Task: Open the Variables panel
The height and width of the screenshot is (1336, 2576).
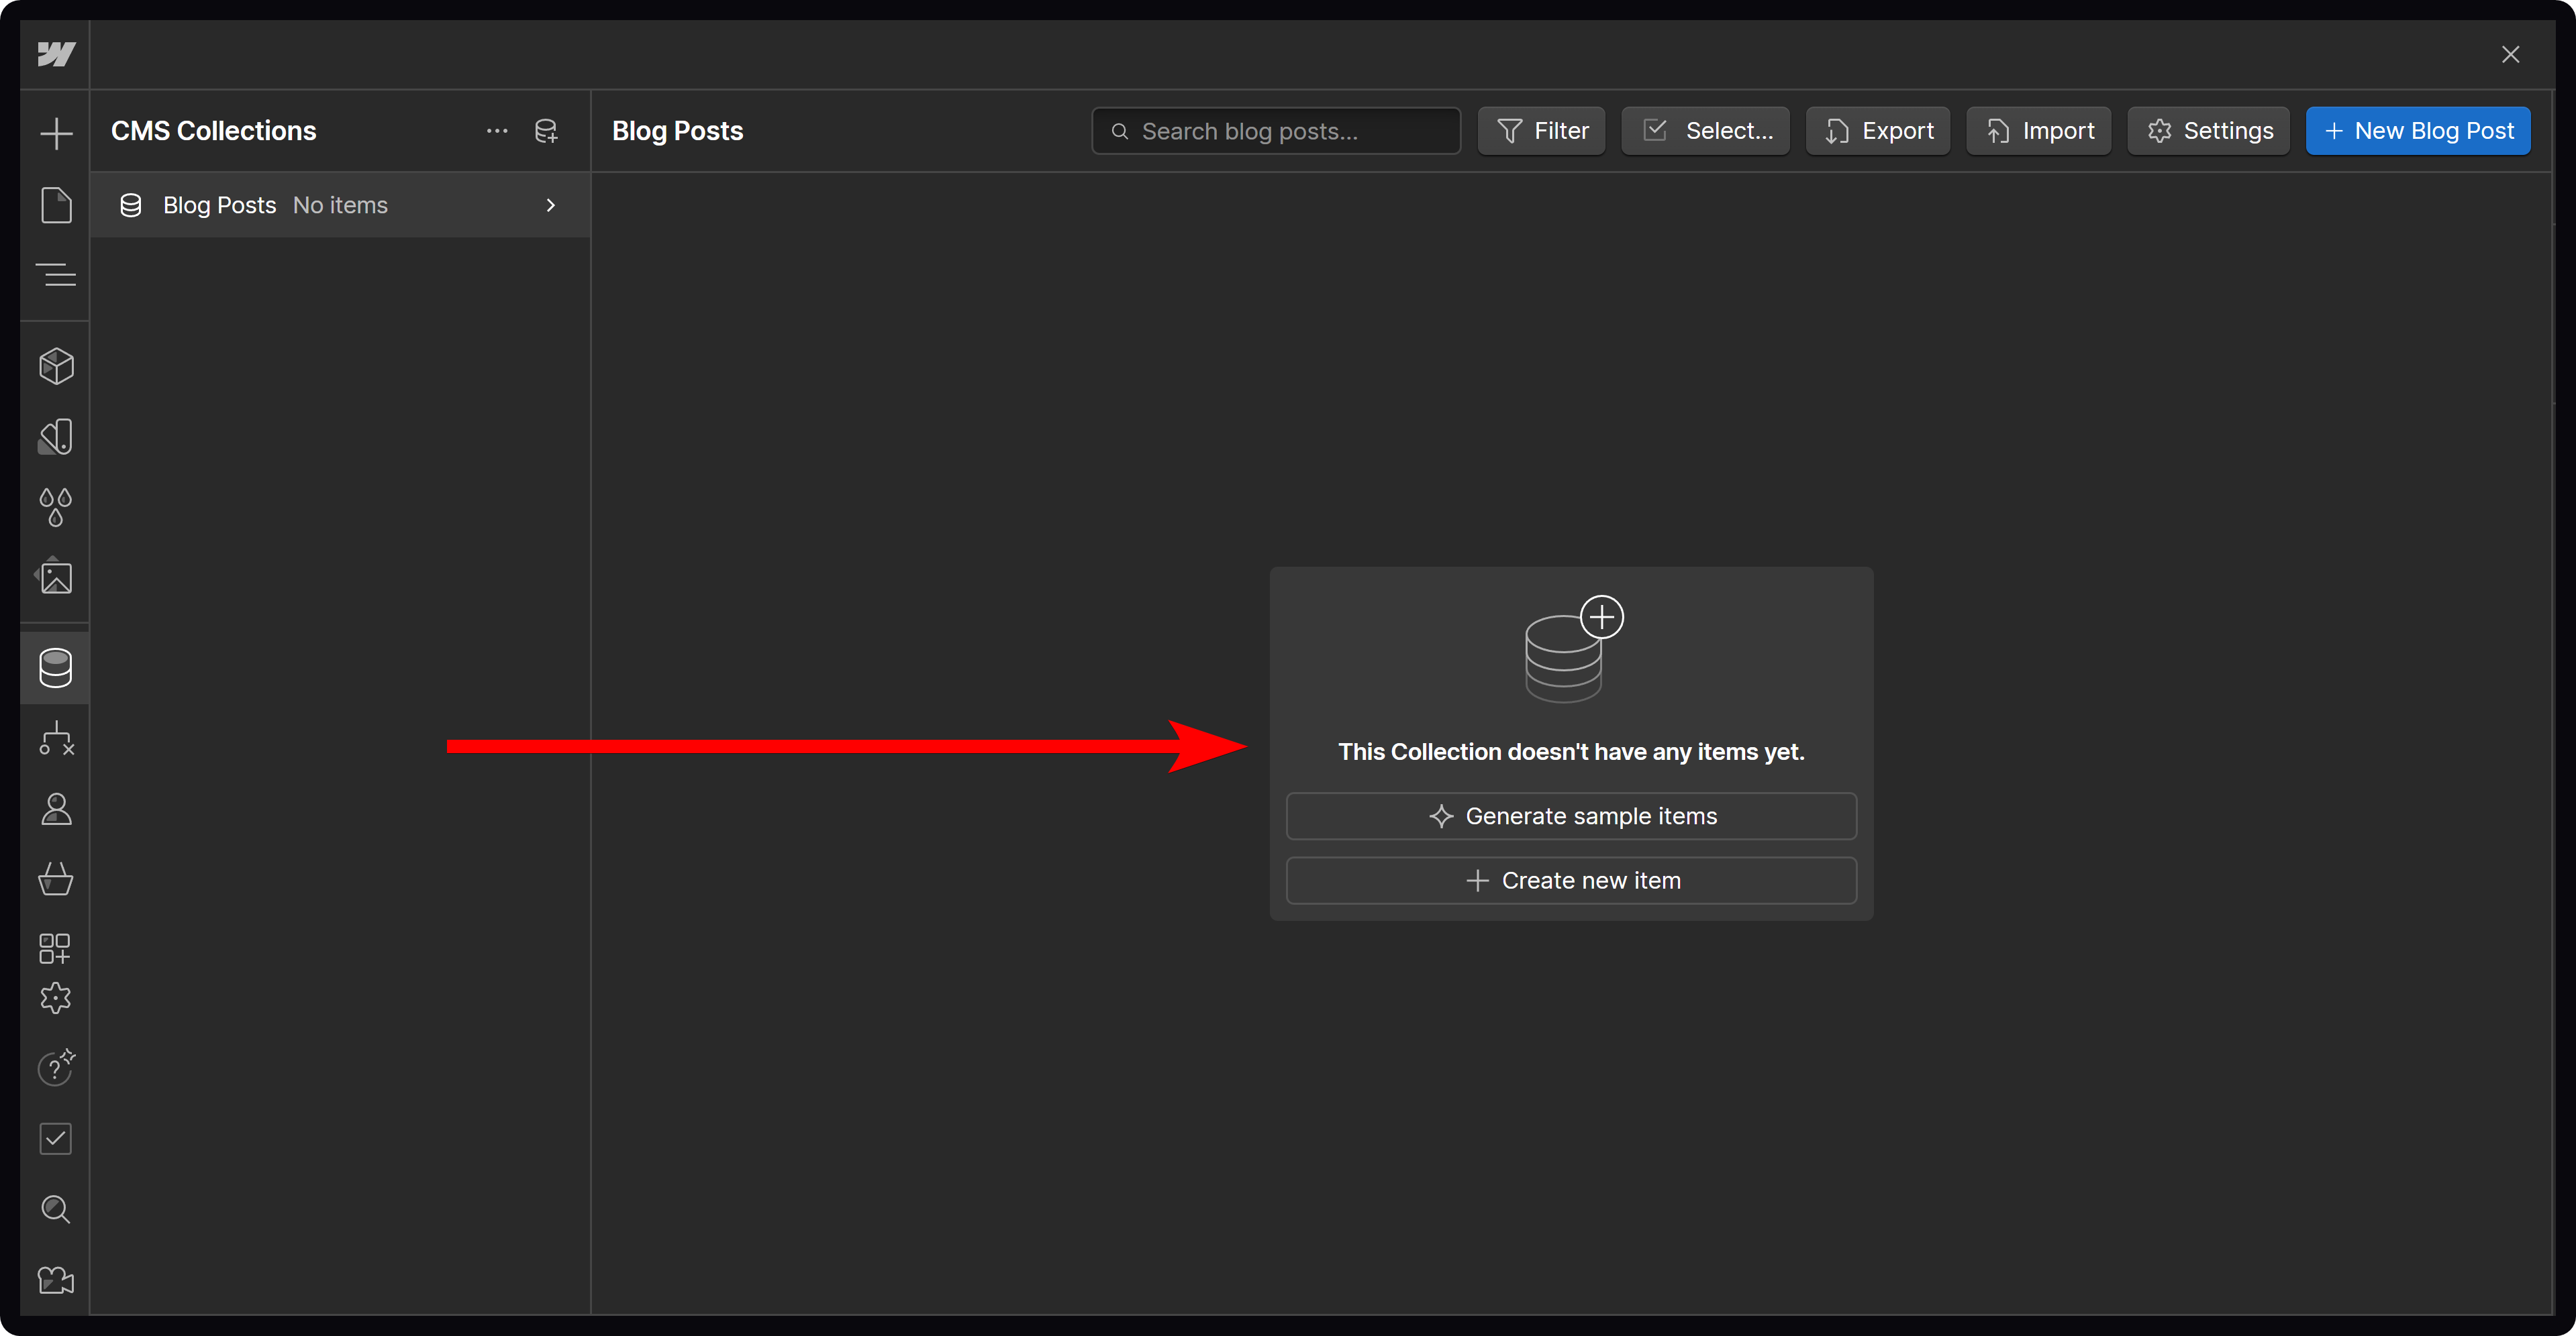Action: pos(55,506)
